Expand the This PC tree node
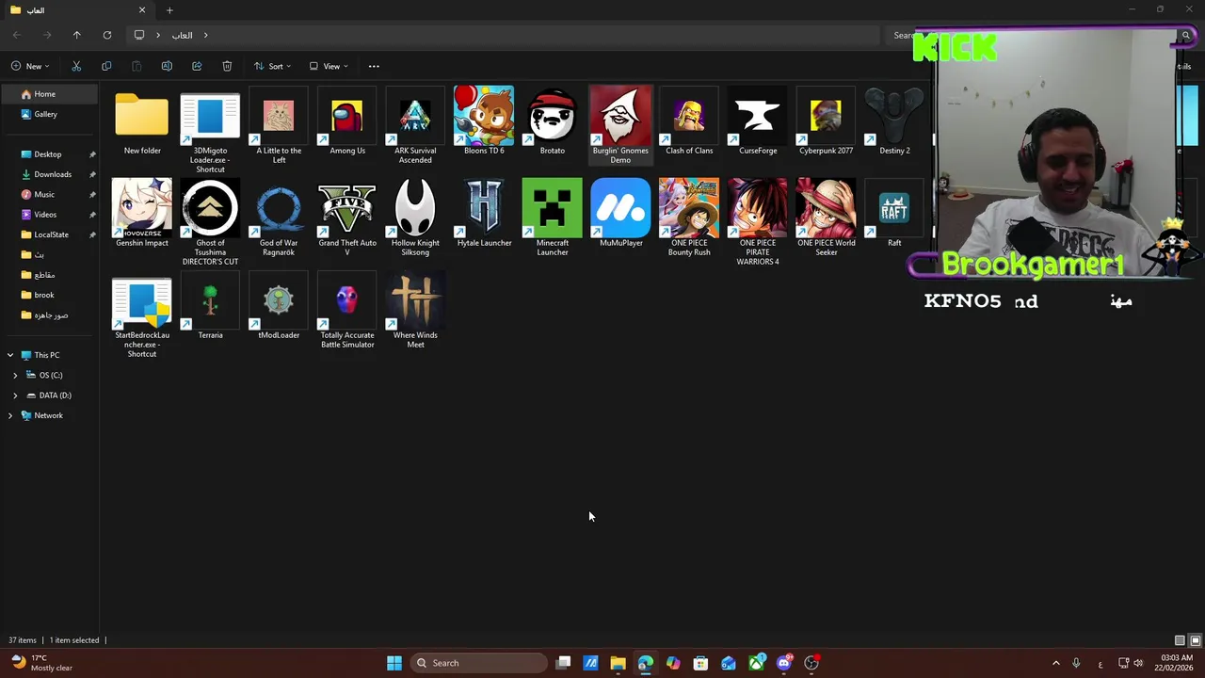 10,355
